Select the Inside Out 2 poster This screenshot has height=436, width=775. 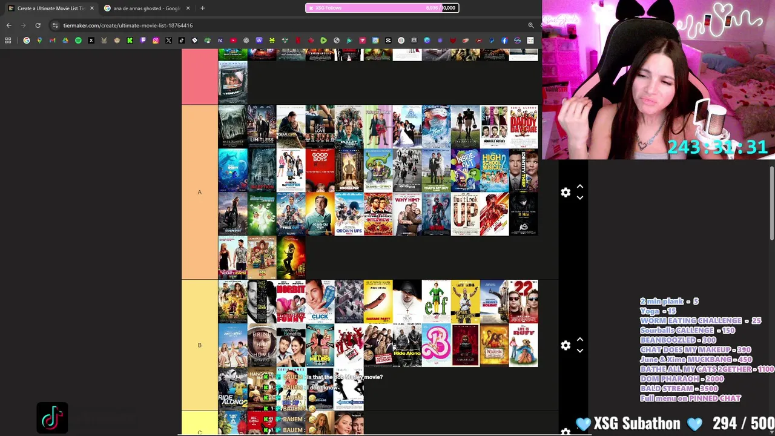coord(465,170)
